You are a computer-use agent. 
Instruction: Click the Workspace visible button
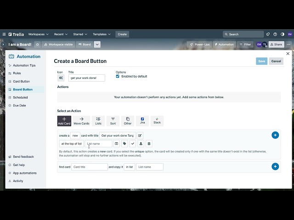coord(58,44)
